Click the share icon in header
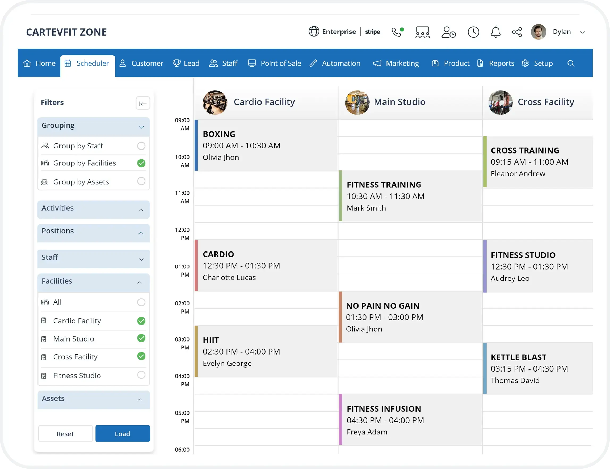 [517, 32]
